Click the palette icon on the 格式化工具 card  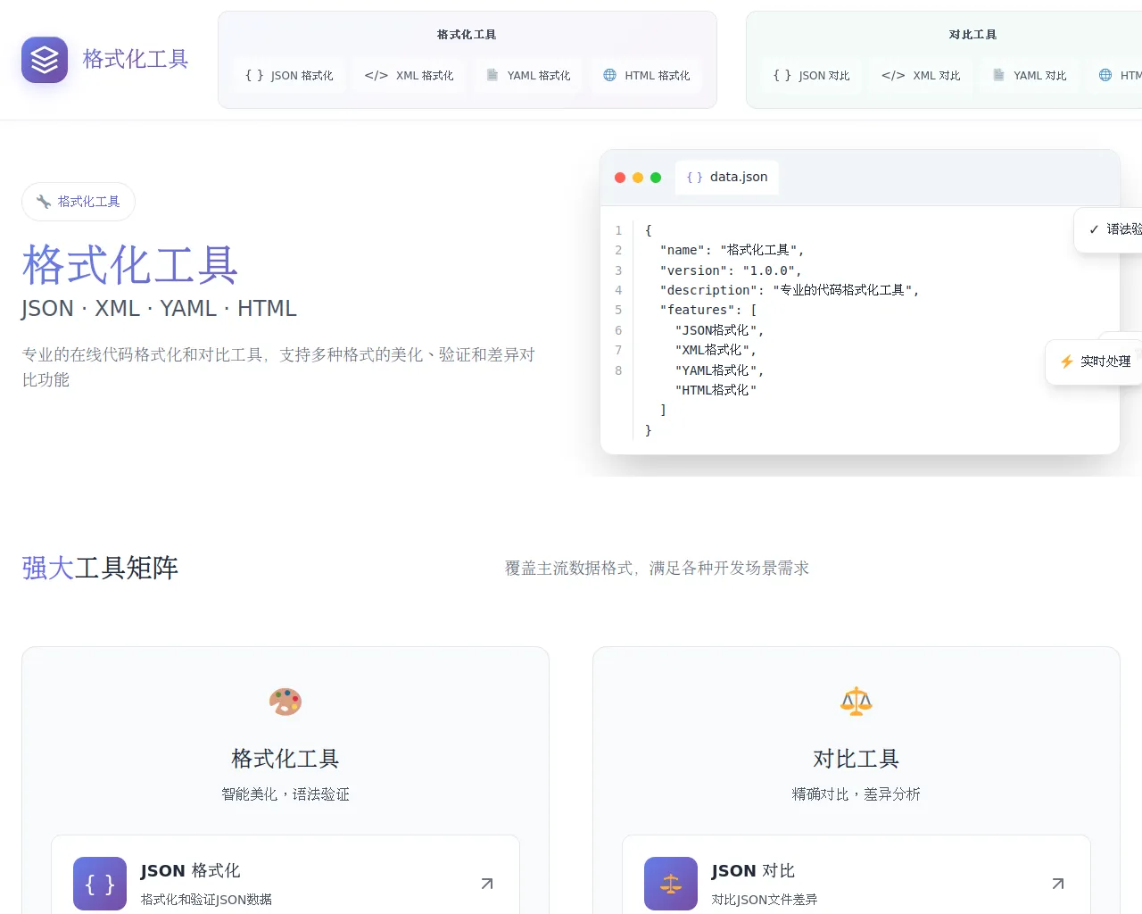tap(285, 702)
